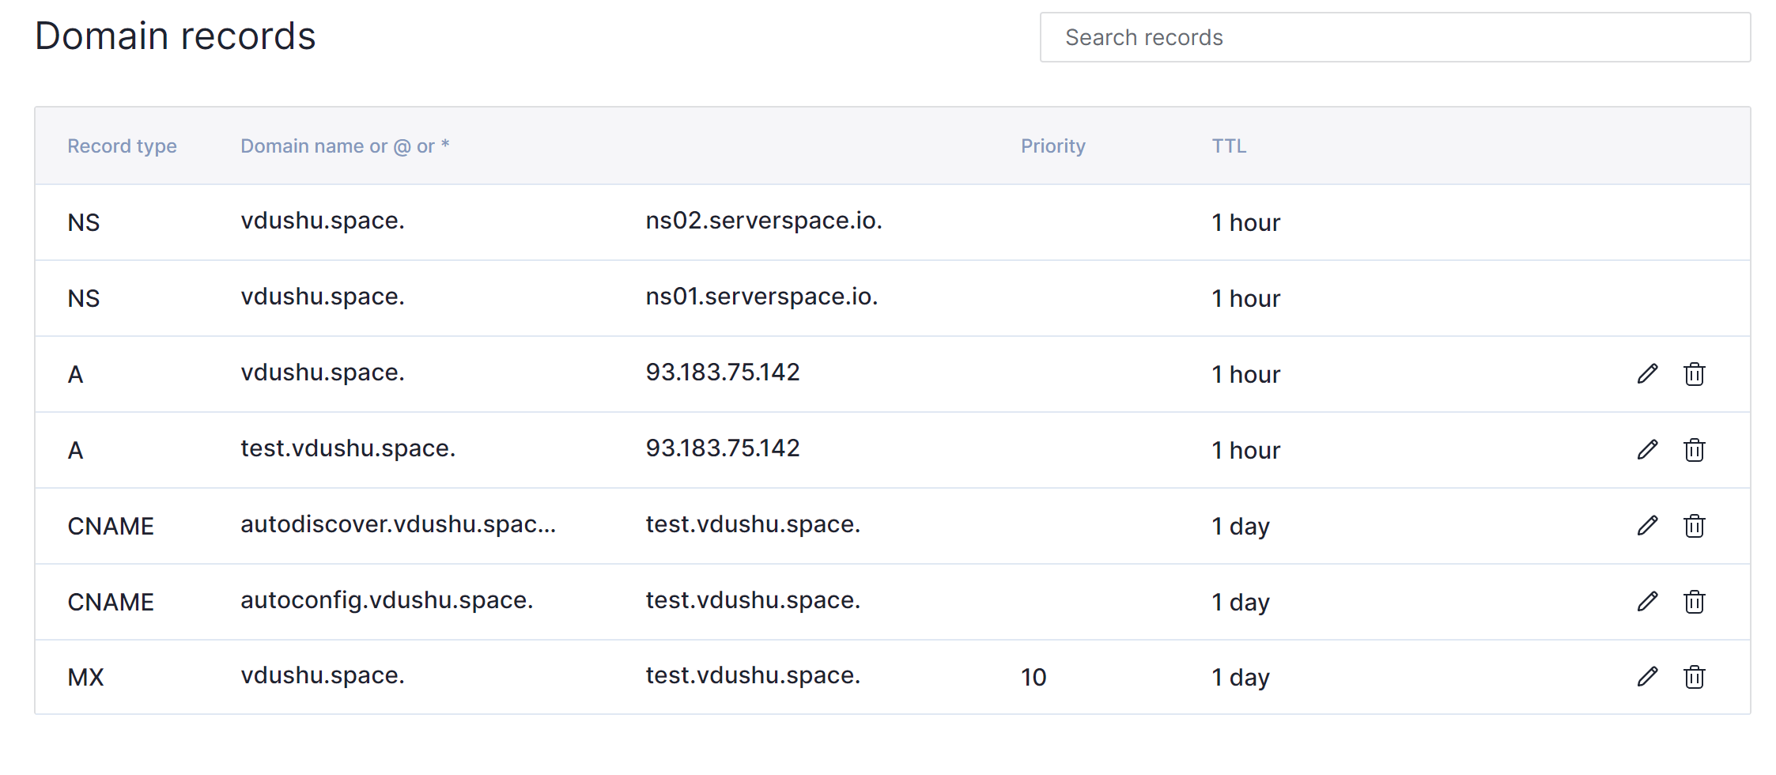Click the Domain records heading
The width and height of the screenshot is (1776, 775).
pyautogui.click(x=176, y=36)
